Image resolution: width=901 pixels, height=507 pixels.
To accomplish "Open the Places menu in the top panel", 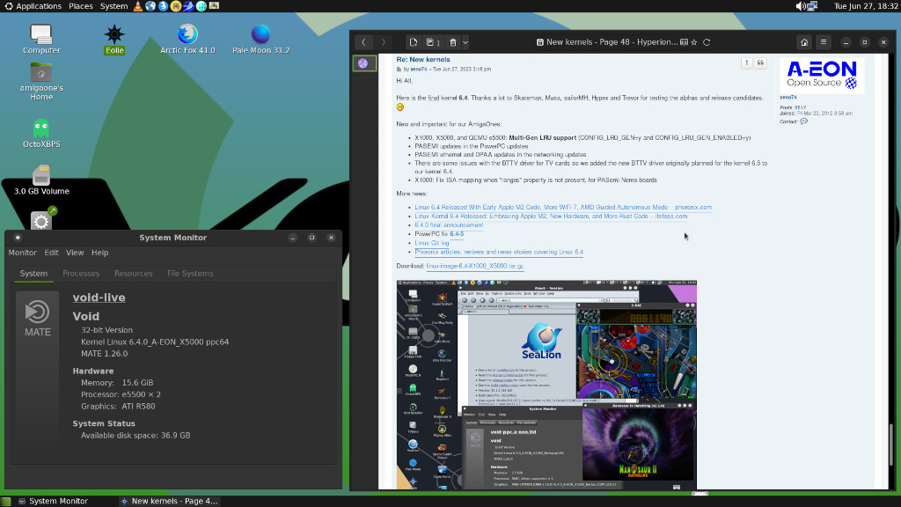I will point(80,6).
